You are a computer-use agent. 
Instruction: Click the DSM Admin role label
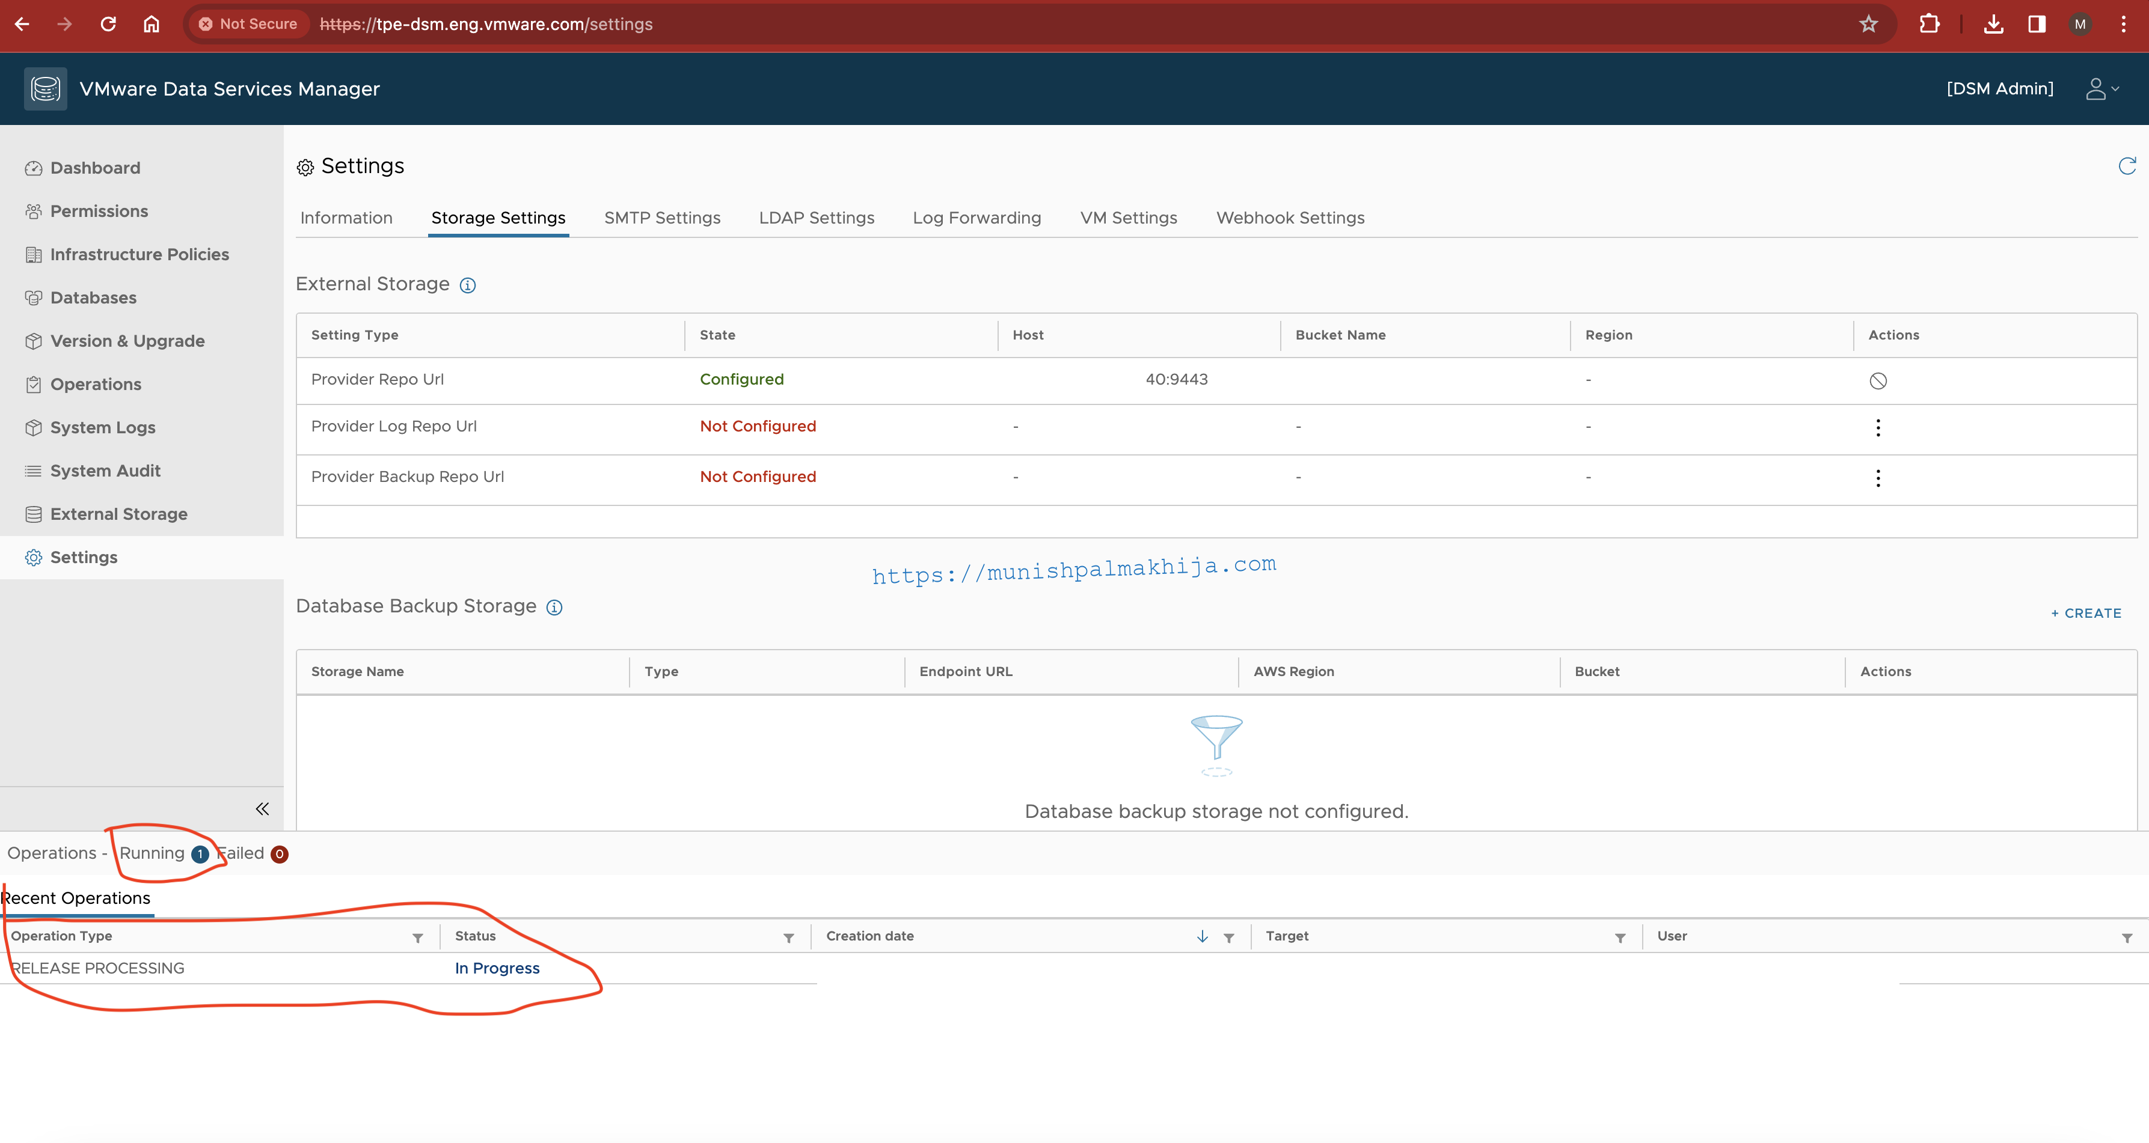2000,88
